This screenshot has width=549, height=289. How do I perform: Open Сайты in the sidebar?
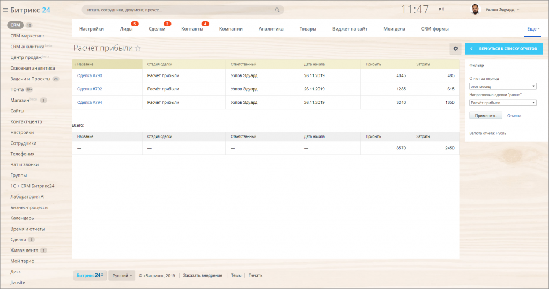(x=17, y=111)
